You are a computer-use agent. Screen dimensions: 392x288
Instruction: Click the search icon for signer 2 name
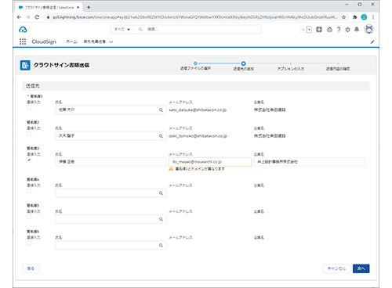[162, 136]
